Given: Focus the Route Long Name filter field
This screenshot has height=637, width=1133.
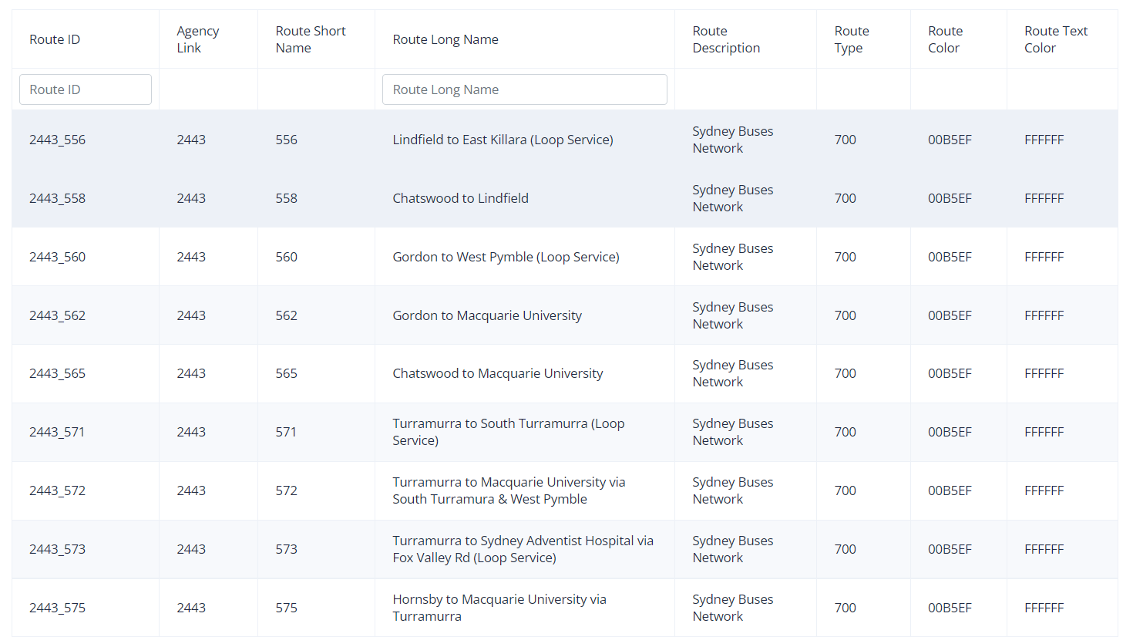Looking at the screenshot, I should [x=524, y=89].
